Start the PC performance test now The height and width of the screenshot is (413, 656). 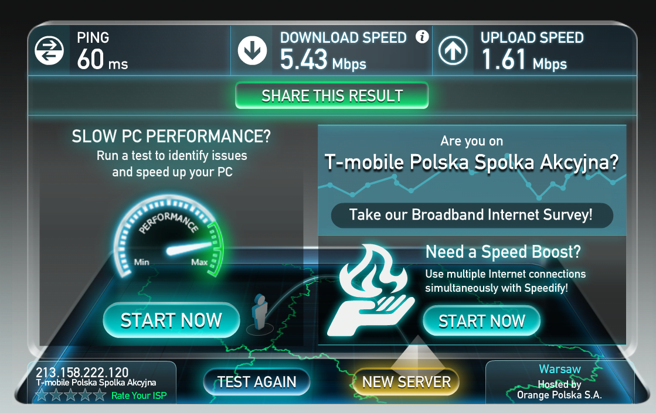coord(171,320)
